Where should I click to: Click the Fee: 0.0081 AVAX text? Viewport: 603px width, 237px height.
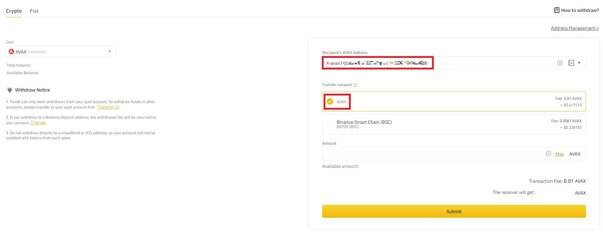pyautogui.click(x=566, y=121)
